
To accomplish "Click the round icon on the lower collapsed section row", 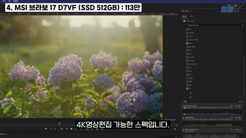I will coord(239,97).
